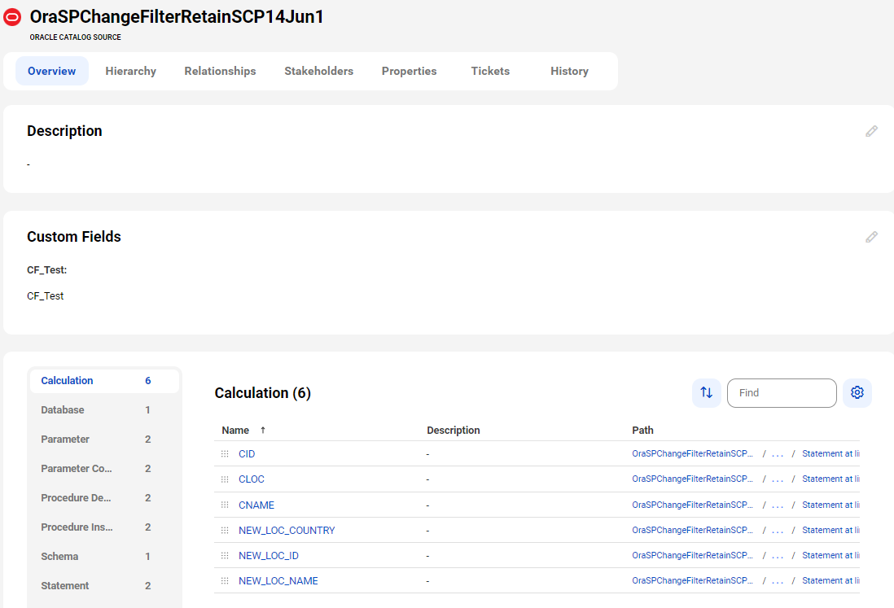Click the Path column header
894x608 pixels.
tap(642, 431)
